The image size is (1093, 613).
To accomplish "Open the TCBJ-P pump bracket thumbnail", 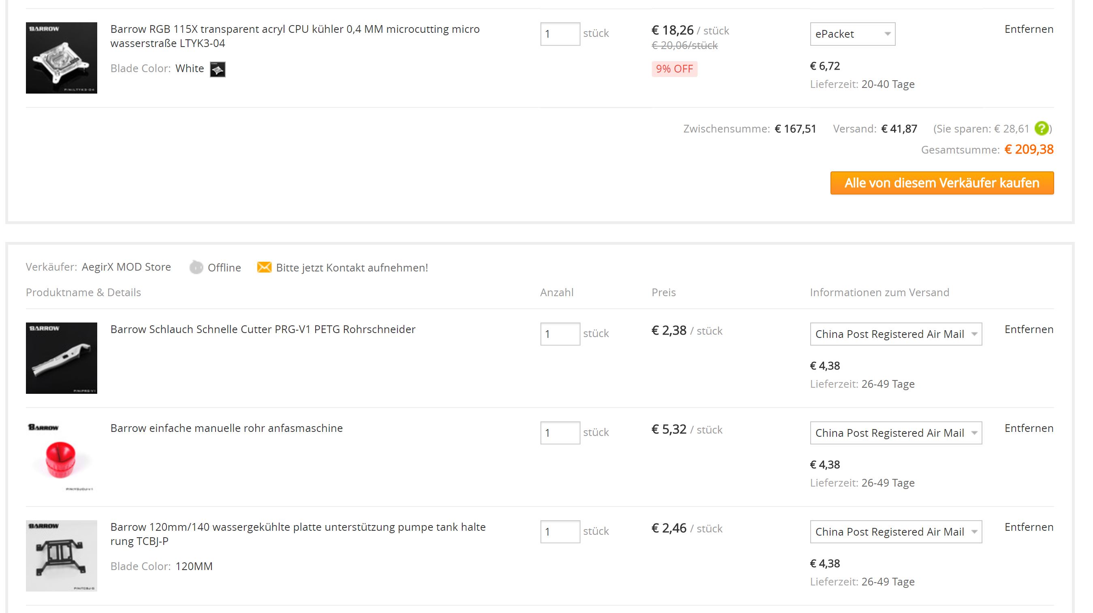I will tap(62, 555).
